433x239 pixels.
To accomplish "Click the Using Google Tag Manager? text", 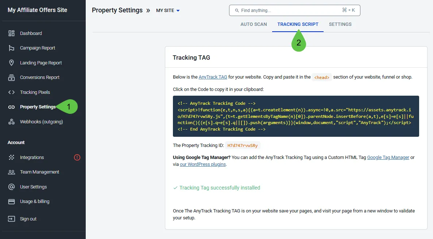I will click(x=202, y=158).
